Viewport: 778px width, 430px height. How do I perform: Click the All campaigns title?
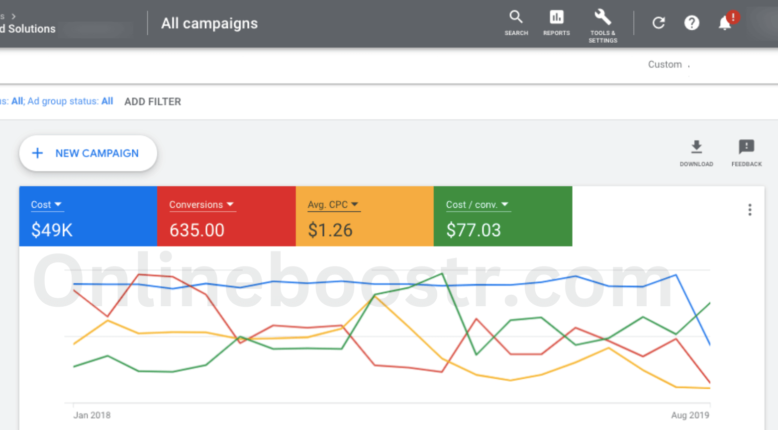(x=209, y=23)
